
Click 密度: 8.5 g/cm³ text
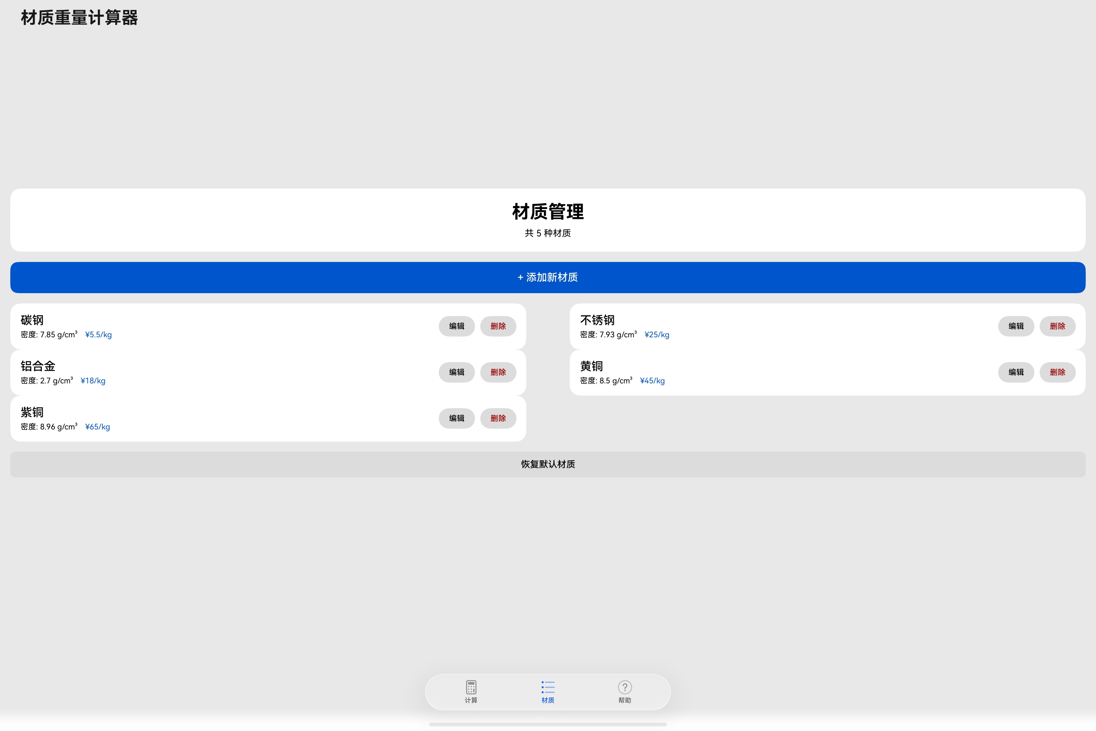click(606, 381)
